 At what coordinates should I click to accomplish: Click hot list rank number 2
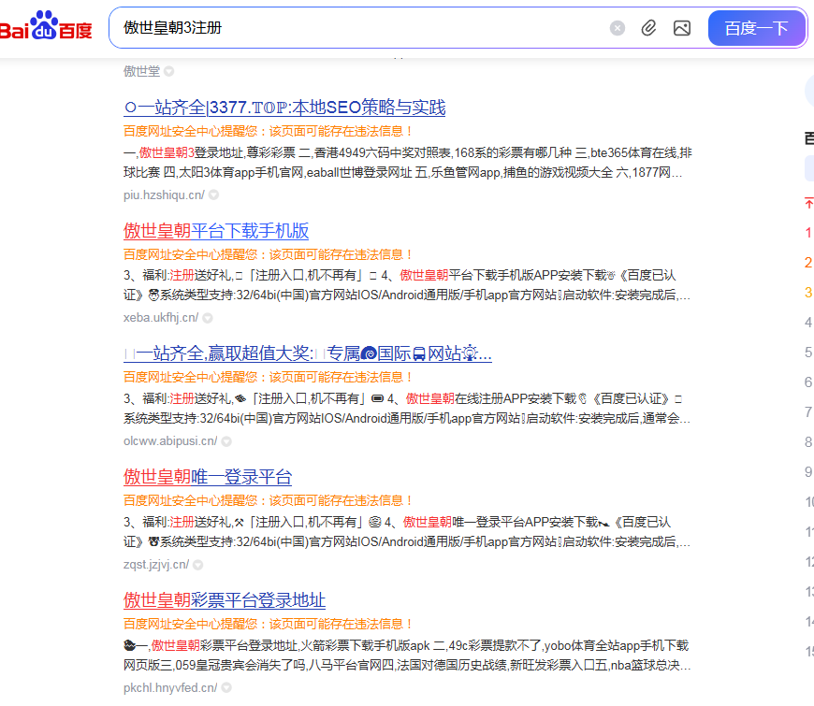click(808, 263)
